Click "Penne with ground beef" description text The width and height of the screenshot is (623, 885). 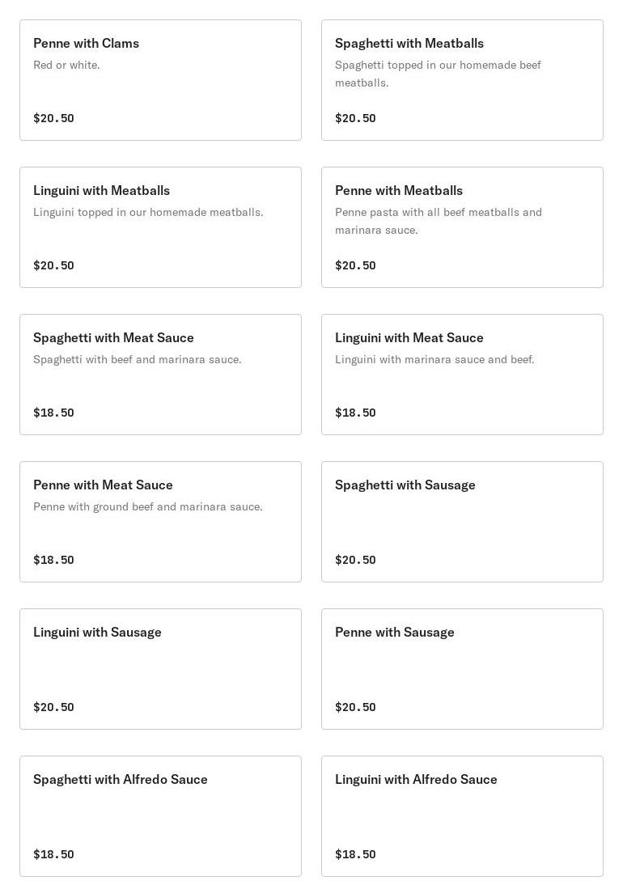click(147, 507)
